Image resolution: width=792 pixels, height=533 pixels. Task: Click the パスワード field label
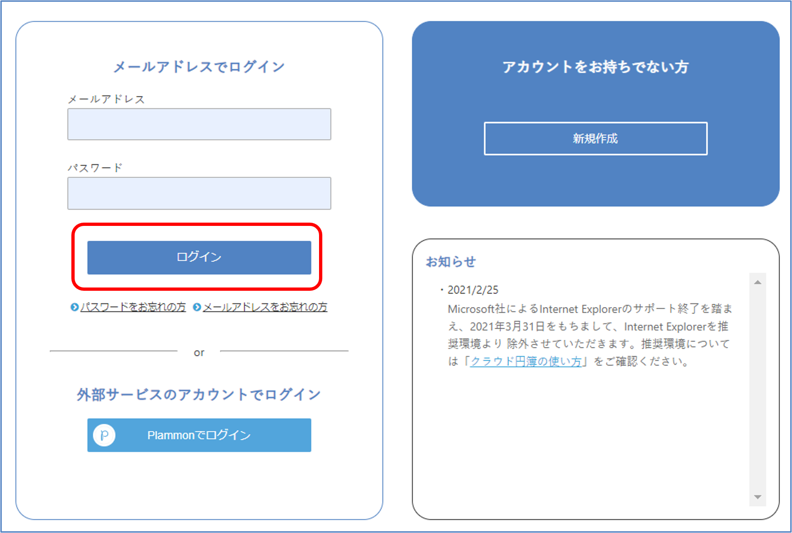pyautogui.click(x=95, y=168)
